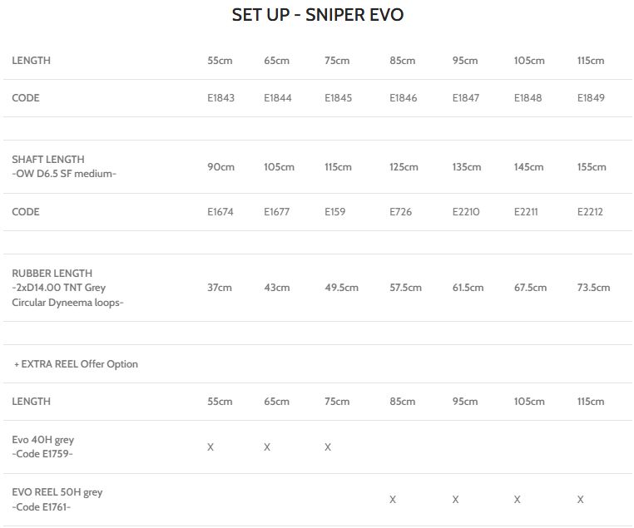Click the 49.5cm rubber length value
The height and width of the screenshot is (528, 634).
pyautogui.click(x=341, y=288)
